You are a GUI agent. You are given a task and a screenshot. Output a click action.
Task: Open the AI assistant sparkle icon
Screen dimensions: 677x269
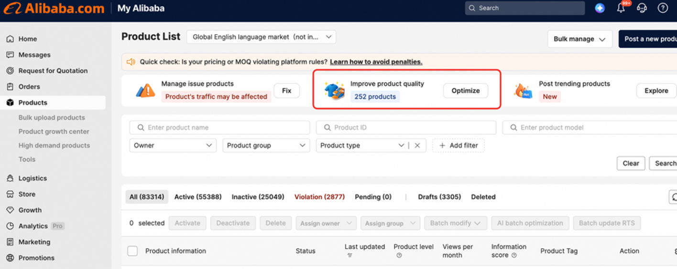[600, 8]
